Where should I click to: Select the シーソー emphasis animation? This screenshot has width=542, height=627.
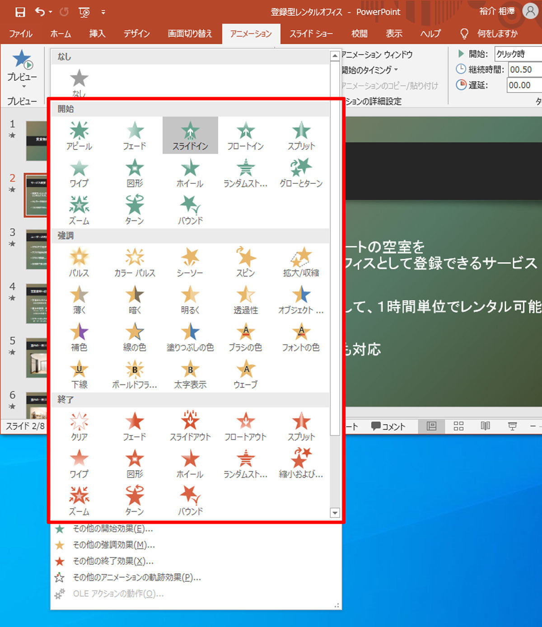tap(190, 262)
